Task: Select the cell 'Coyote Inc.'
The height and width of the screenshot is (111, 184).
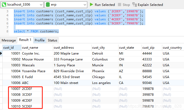Action: 37,53
